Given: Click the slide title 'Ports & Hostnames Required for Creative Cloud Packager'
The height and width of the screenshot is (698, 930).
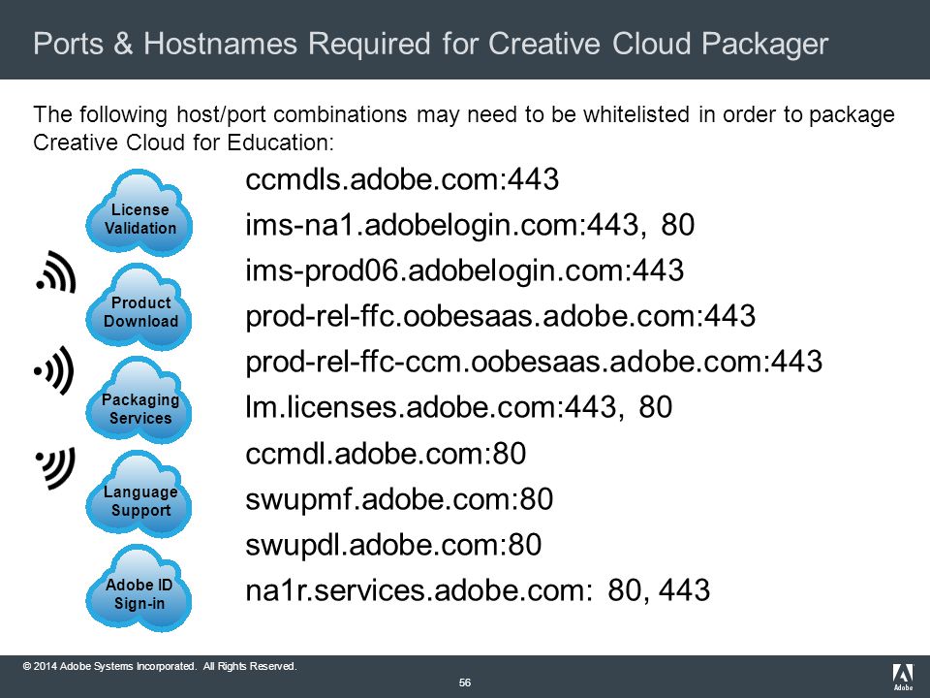Looking at the screenshot, I should point(430,44).
